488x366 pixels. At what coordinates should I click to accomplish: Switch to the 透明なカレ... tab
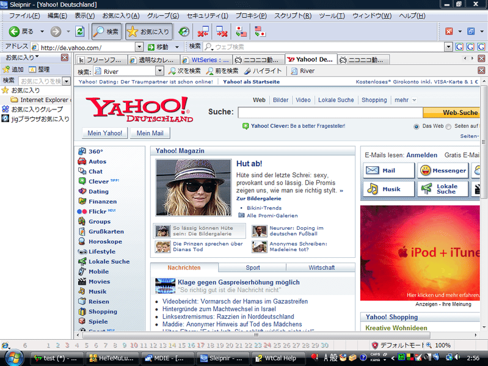(154, 60)
